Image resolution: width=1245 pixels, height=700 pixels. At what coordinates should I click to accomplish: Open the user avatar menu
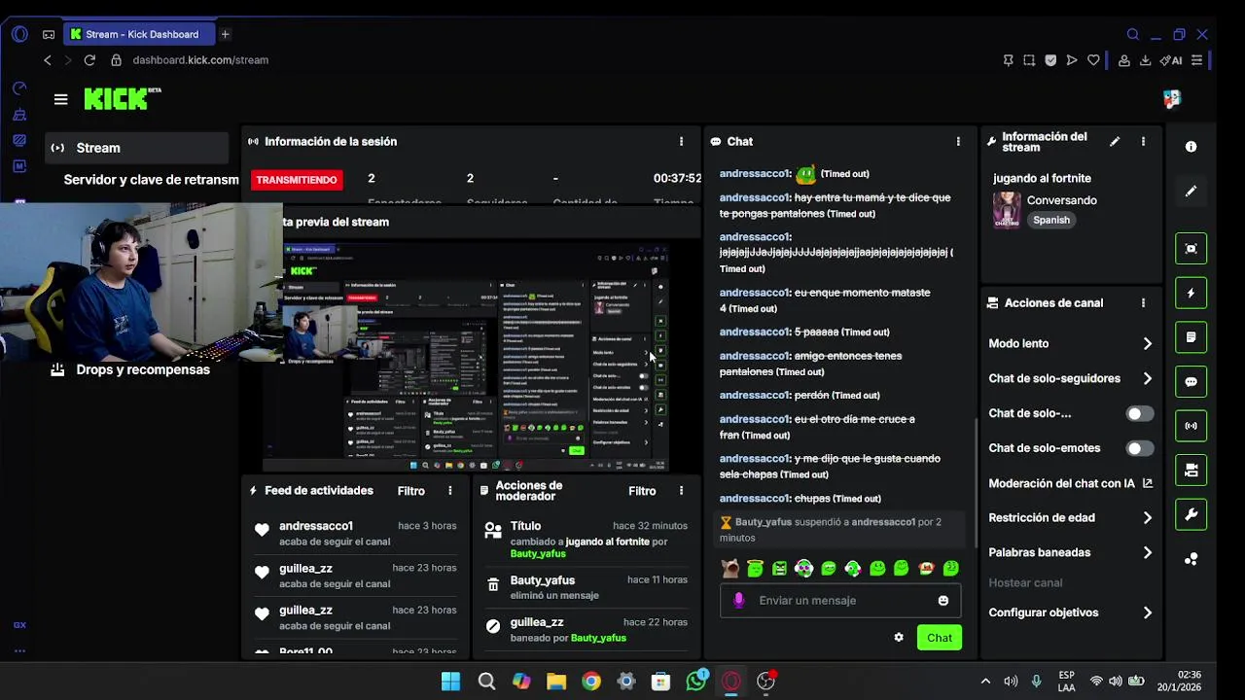(1171, 99)
